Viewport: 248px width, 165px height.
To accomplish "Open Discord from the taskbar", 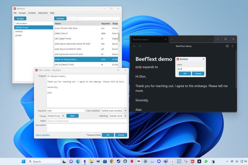I will coord(159,161).
